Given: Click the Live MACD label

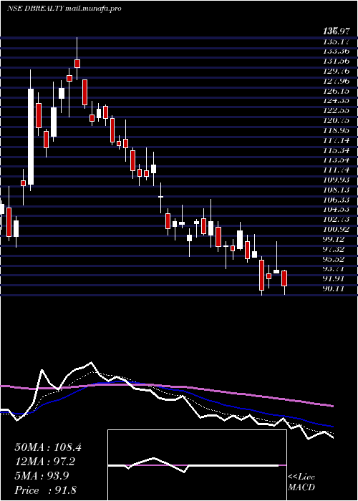Looking at the screenshot, I should (x=301, y=482).
